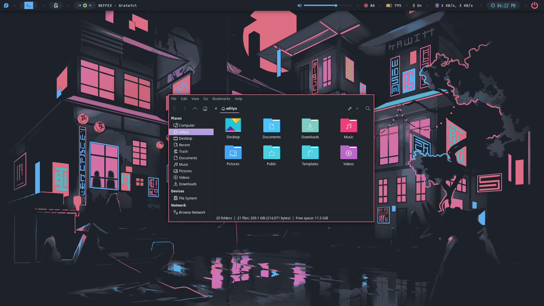Mute audio using the speaker icon
The height and width of the screenshot is (306, 544).
click(299, 5)
